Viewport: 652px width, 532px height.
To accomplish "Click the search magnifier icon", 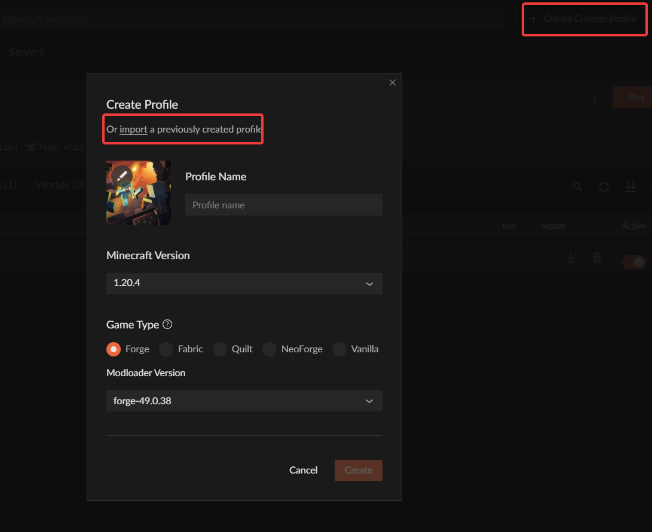I will tap(577, 187).
